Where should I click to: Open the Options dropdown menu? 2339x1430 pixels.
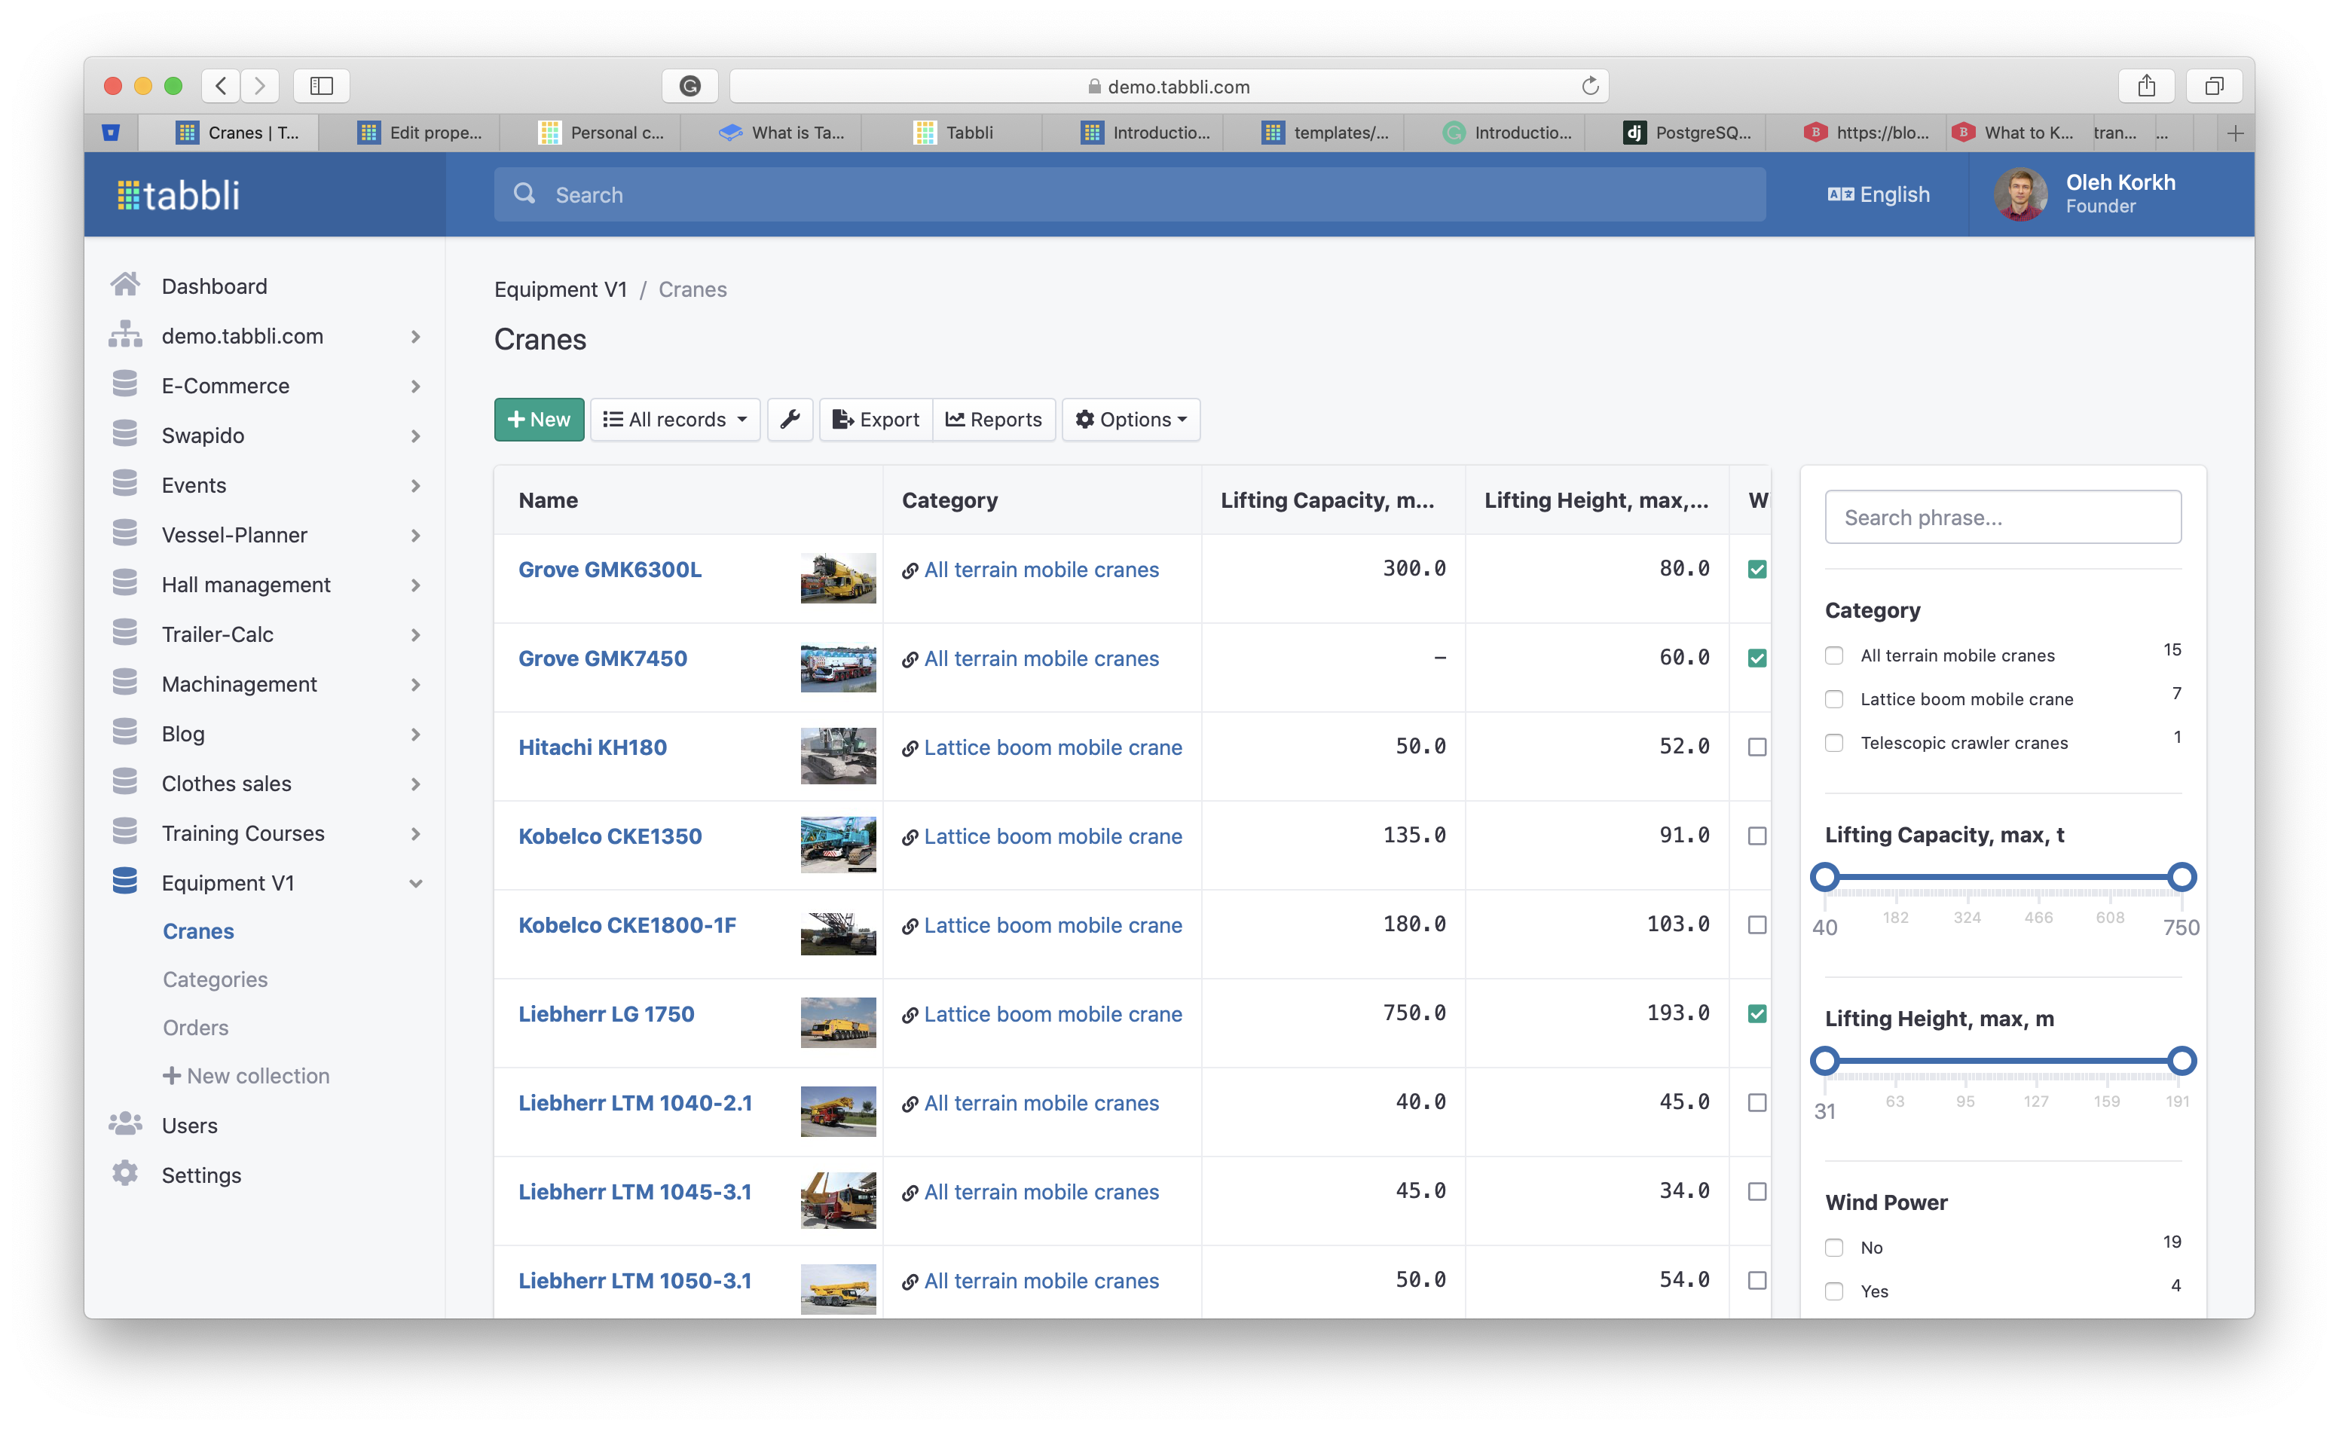coord(1130,420)
